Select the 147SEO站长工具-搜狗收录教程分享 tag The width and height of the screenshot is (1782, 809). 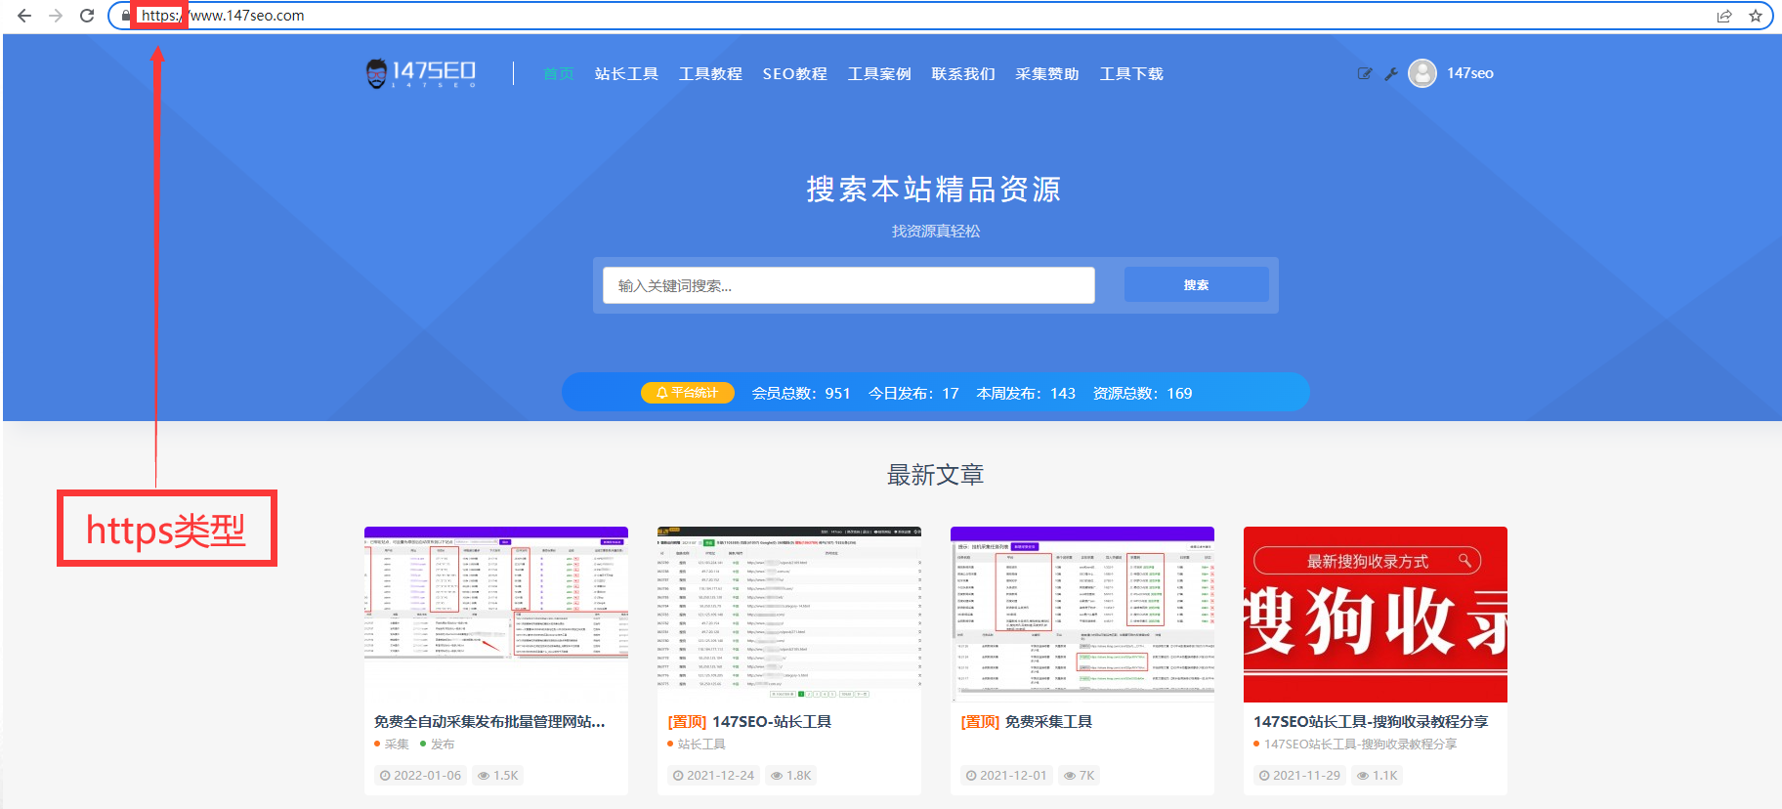[x=1360, y=745]
